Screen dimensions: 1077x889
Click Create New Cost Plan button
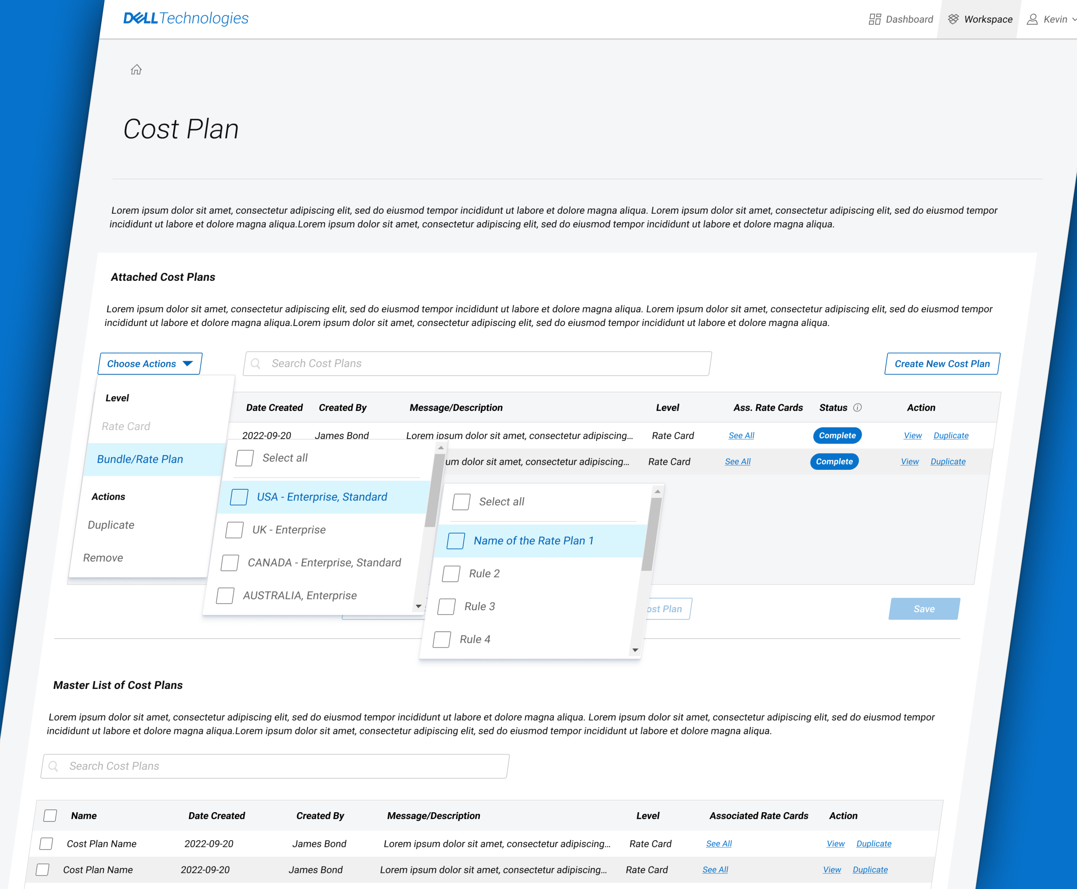(942, 363)
